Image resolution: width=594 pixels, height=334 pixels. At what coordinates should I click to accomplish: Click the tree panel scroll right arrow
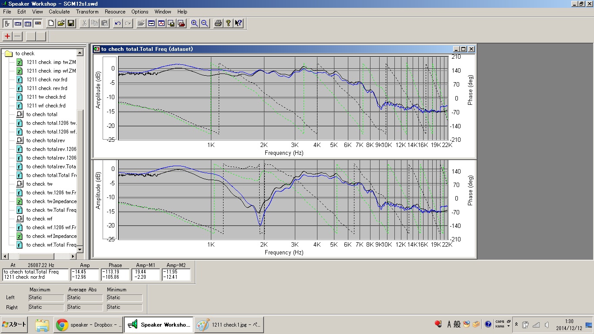[73, 257]
